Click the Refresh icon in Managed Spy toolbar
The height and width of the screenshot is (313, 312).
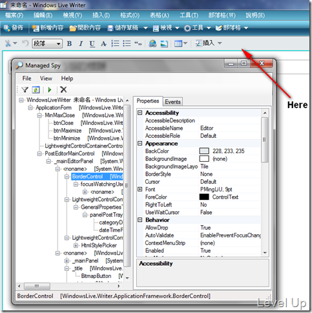click(36, 90)
